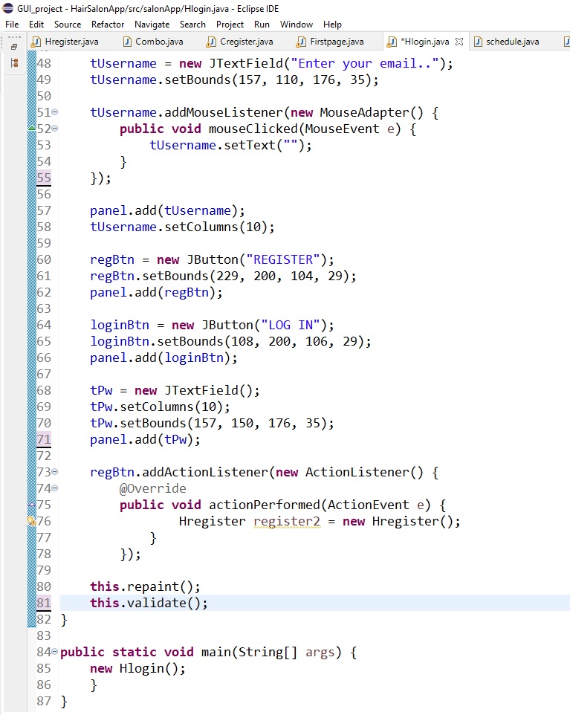Click the string "Enter your email.." on line 48
The image size is (570, 715).
pos(364,63)
